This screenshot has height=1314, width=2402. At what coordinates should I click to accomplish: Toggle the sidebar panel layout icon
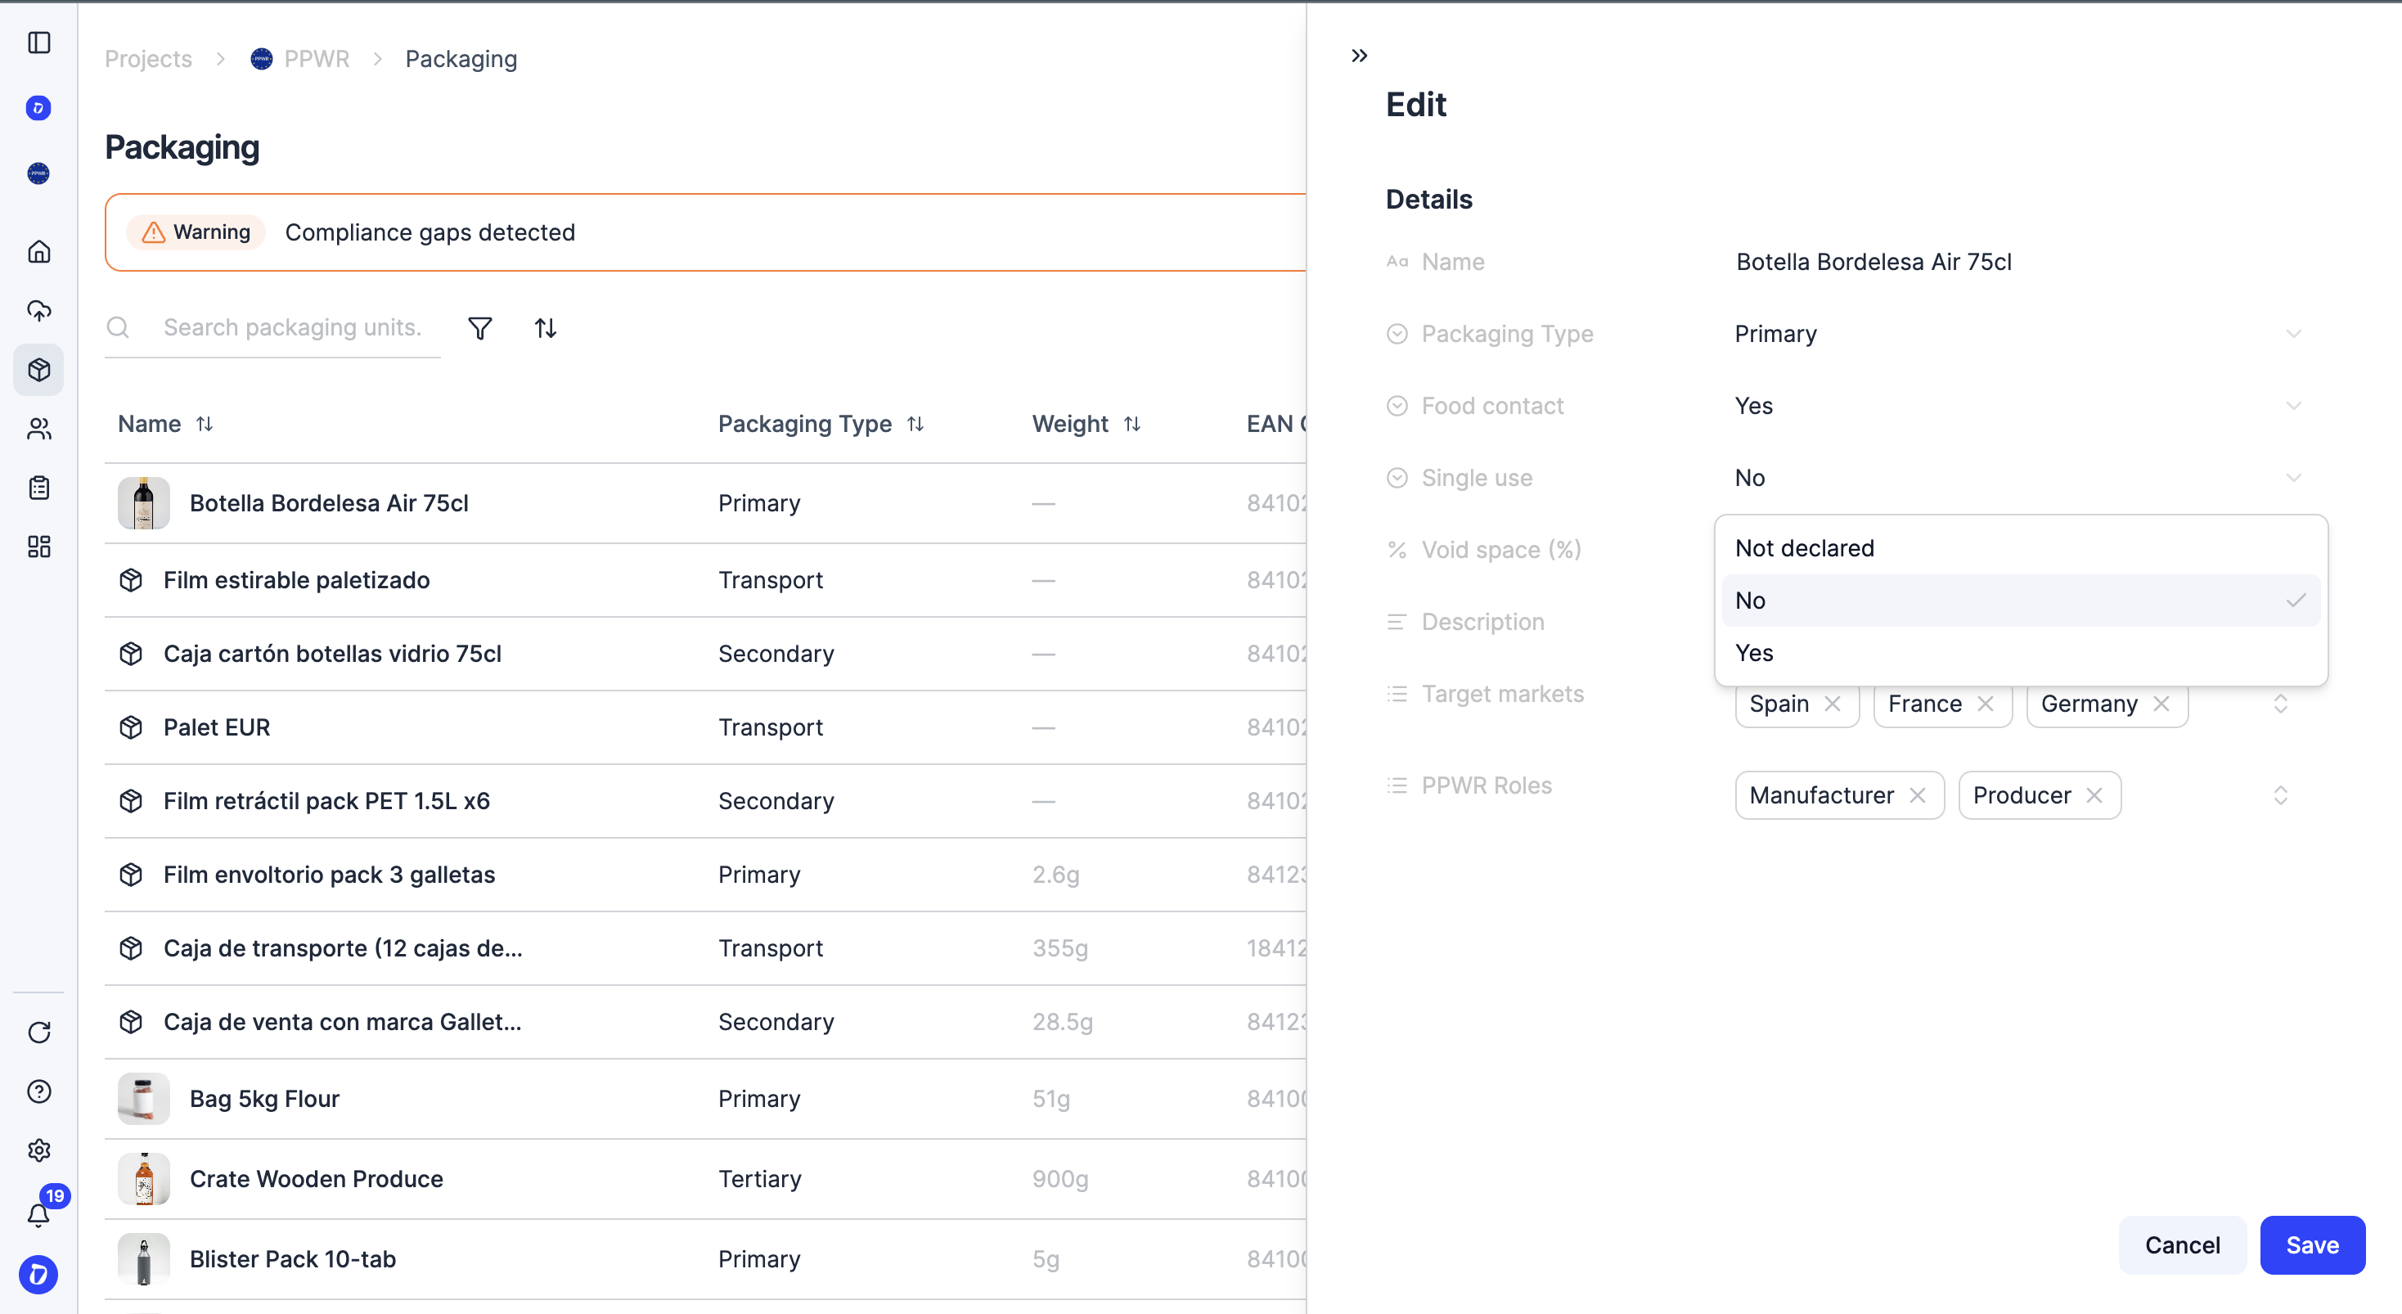coord(39,43)
